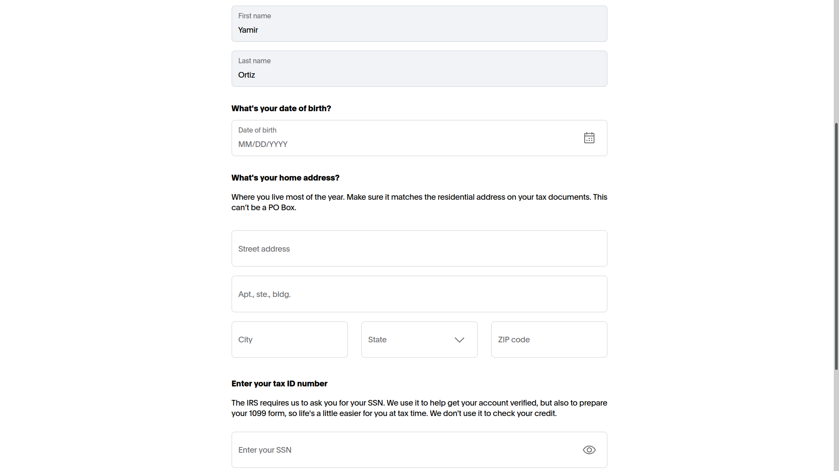Click the ZIP code field
839x471 pixels.
click(x=549, y=339)
